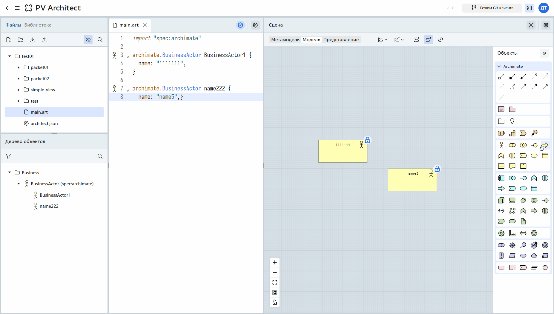Collapse the Business node in object tree
Screen dimensions: 554x314
pos(10,173)
